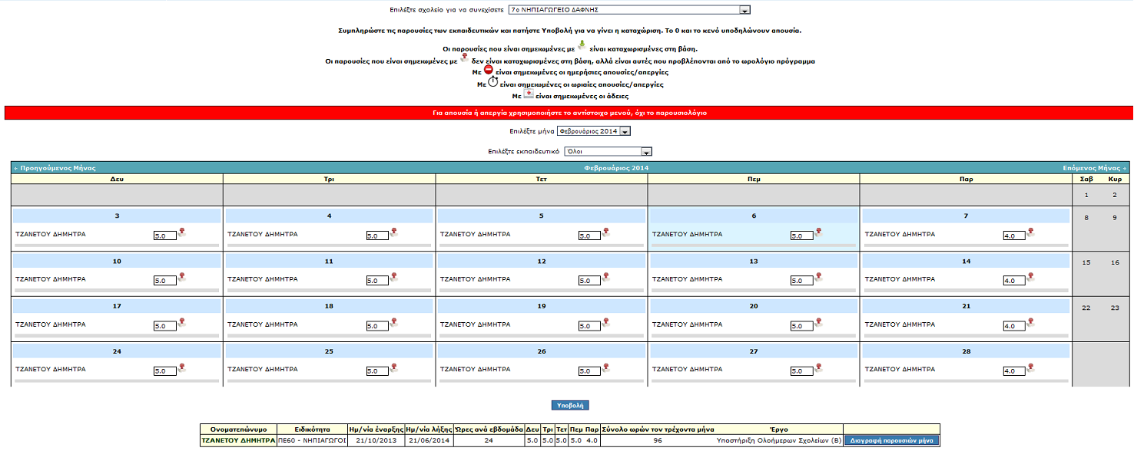This screenshot has height=451, width=1134.
Task: Click the stamp icon for day 25
Action: pyautogui.click(x=395, y=368)
